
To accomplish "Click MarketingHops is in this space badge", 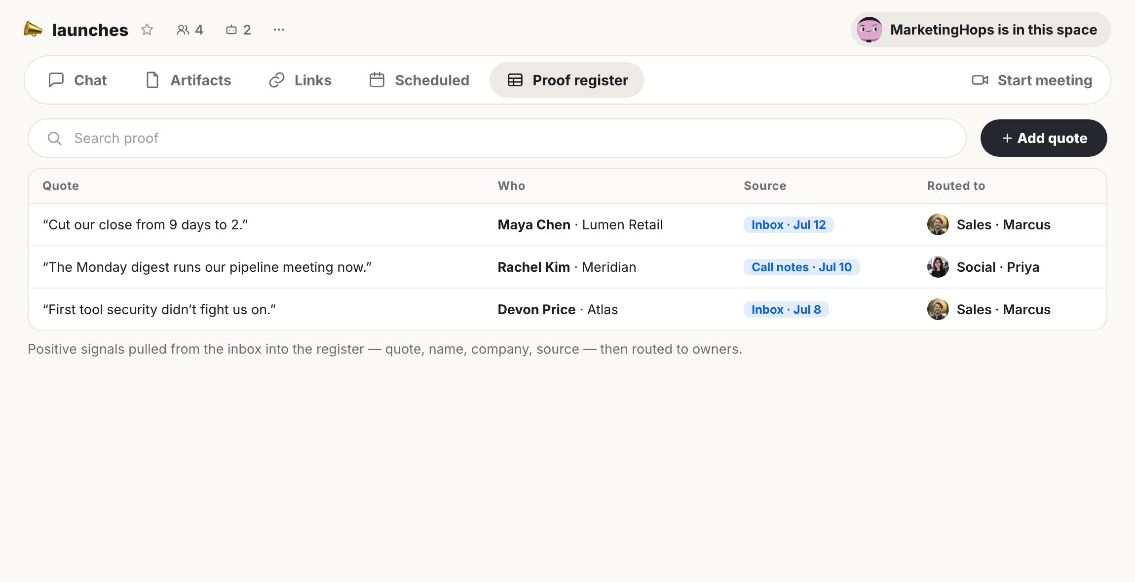I will 981,30.
